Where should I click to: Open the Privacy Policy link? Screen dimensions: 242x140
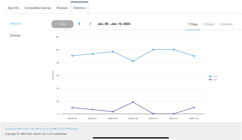point(28,129)
